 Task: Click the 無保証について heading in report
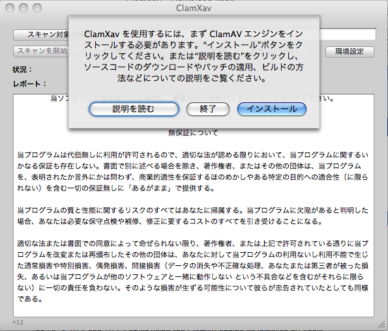coord(193,133)
